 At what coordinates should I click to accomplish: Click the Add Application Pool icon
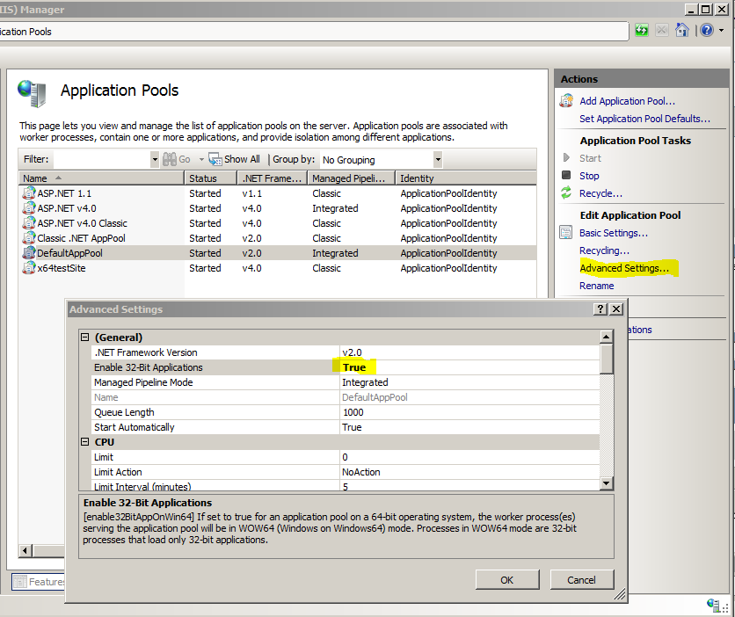(x=567, y=101)
